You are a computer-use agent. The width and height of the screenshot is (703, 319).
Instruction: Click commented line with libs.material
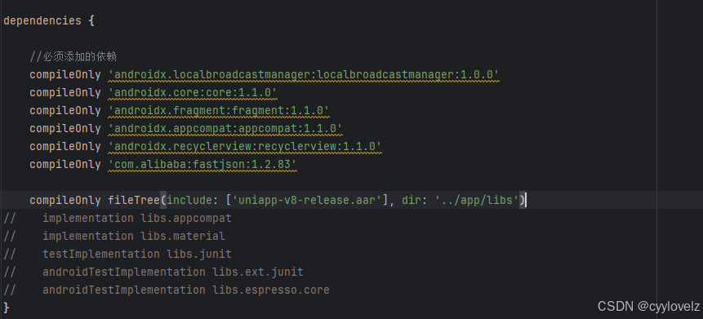coord(114,236)
